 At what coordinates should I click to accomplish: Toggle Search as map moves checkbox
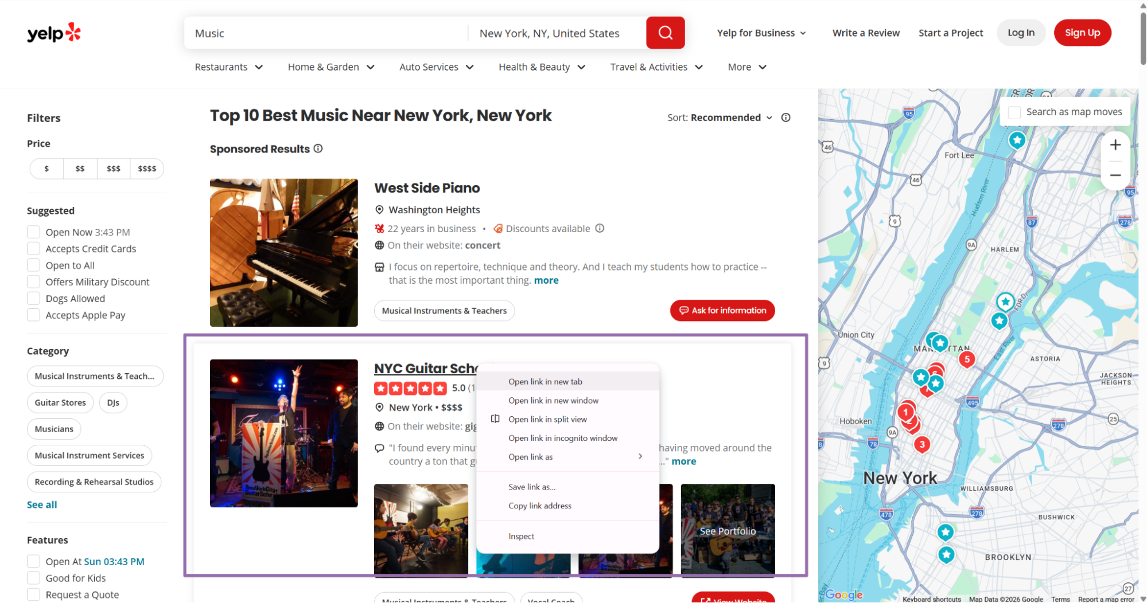(1014, 112)
